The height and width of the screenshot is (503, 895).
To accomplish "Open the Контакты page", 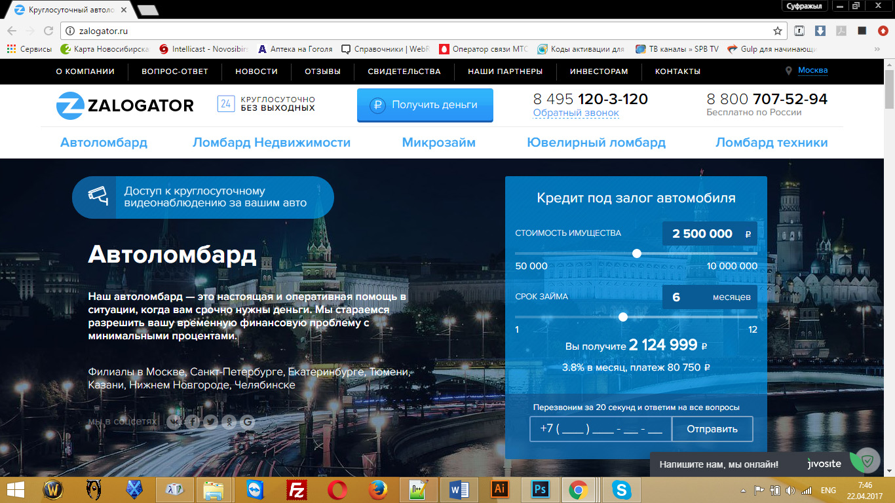I will (x=677, y=71).
